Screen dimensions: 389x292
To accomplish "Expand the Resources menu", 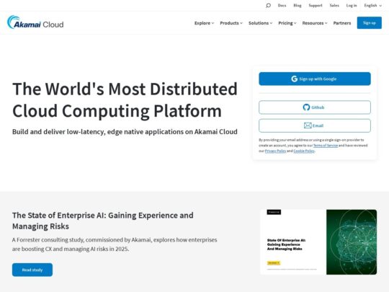I will coord(315,23).
